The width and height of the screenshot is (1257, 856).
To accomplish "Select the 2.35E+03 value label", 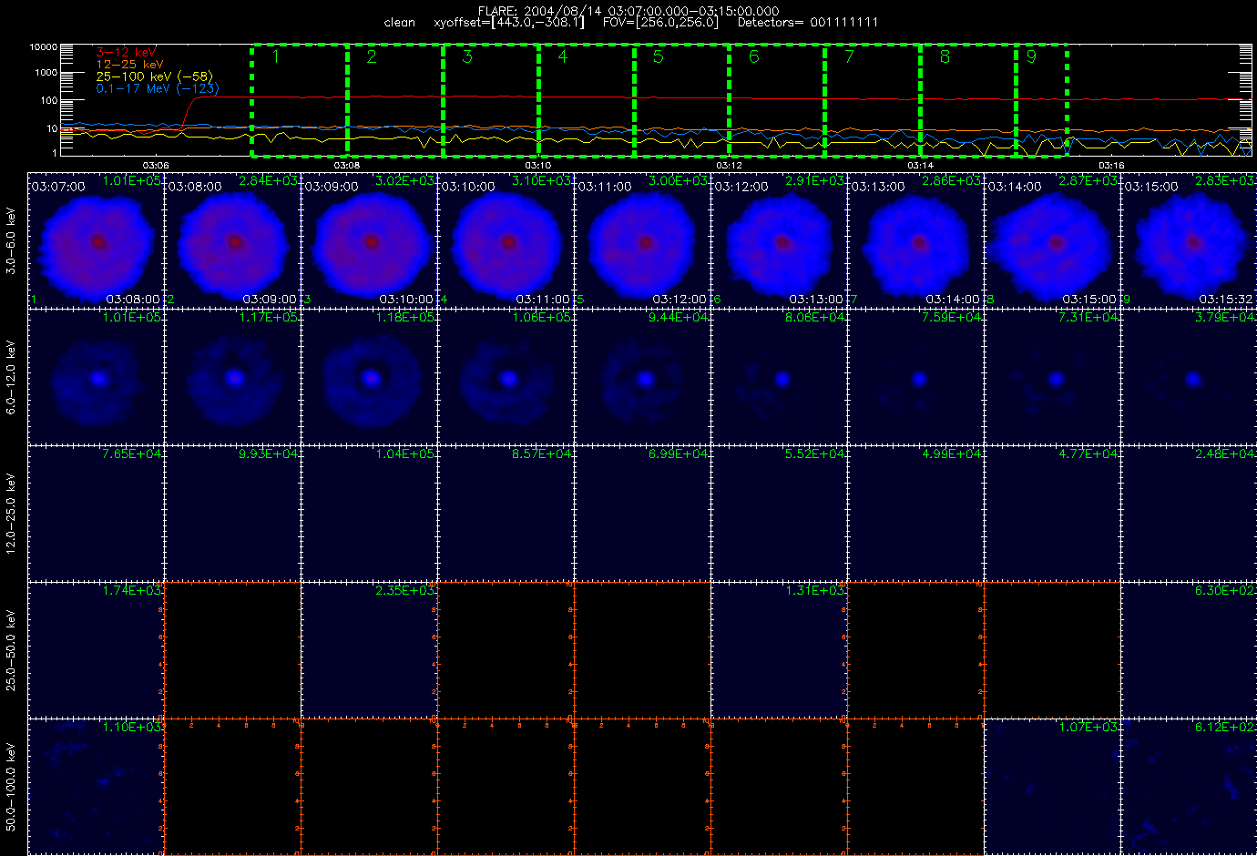I will (x=404, y=591).
